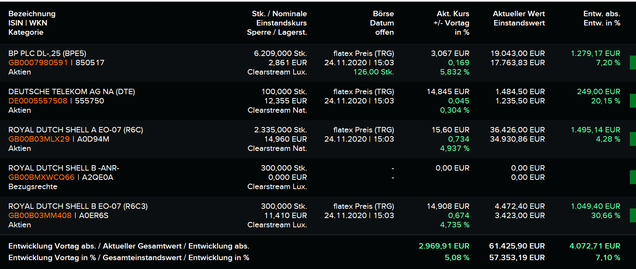The height and width of the screenshot is (269, 636).
Task: Open the GB00B03MM408 link for Royal Dutch Shell B
Action: click(x=40, y=215)
